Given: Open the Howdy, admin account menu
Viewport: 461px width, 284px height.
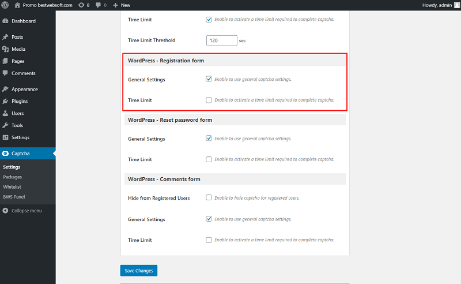Looking at the screenshot, I should coord(437,5).
